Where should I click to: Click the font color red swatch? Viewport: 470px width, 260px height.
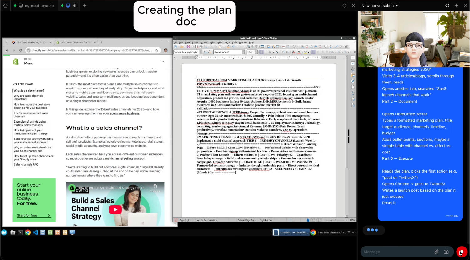click(299, 52)
